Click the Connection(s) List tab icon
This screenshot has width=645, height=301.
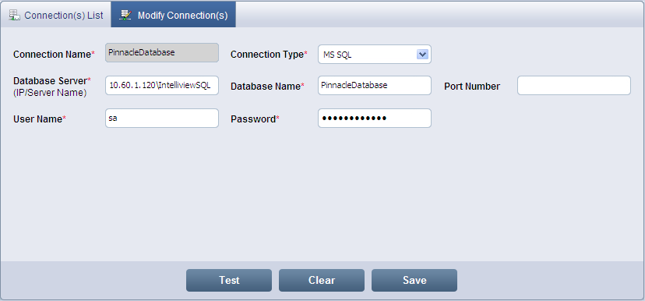(14, 15)
